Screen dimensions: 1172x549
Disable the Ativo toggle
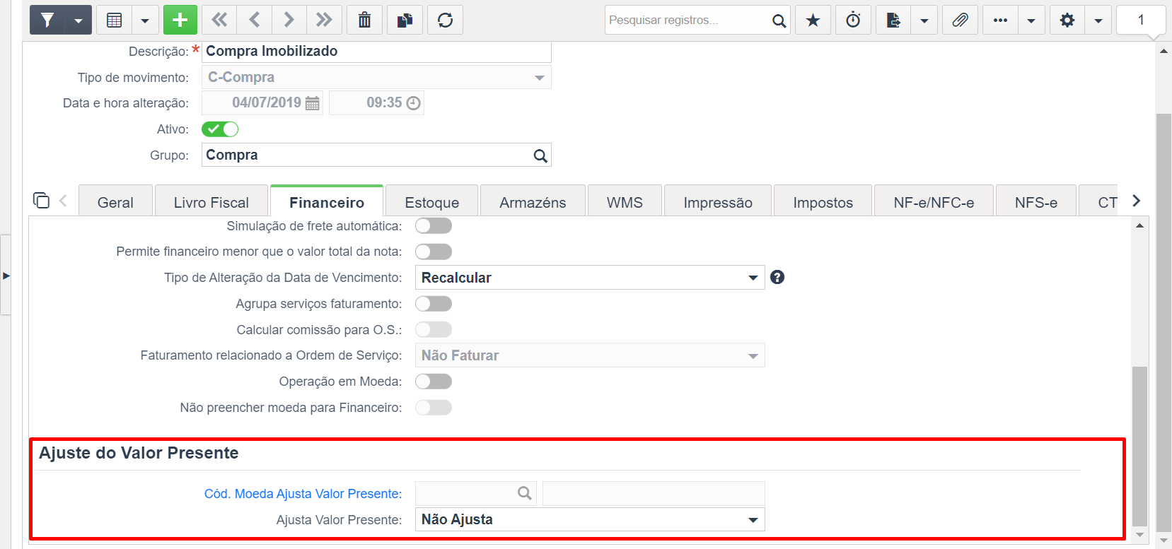pyautogui.click(x=220, y=129)
